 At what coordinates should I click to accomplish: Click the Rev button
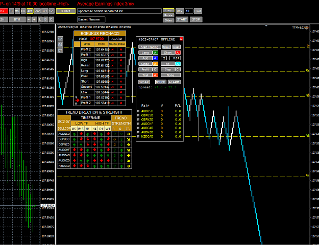point(180,11)
